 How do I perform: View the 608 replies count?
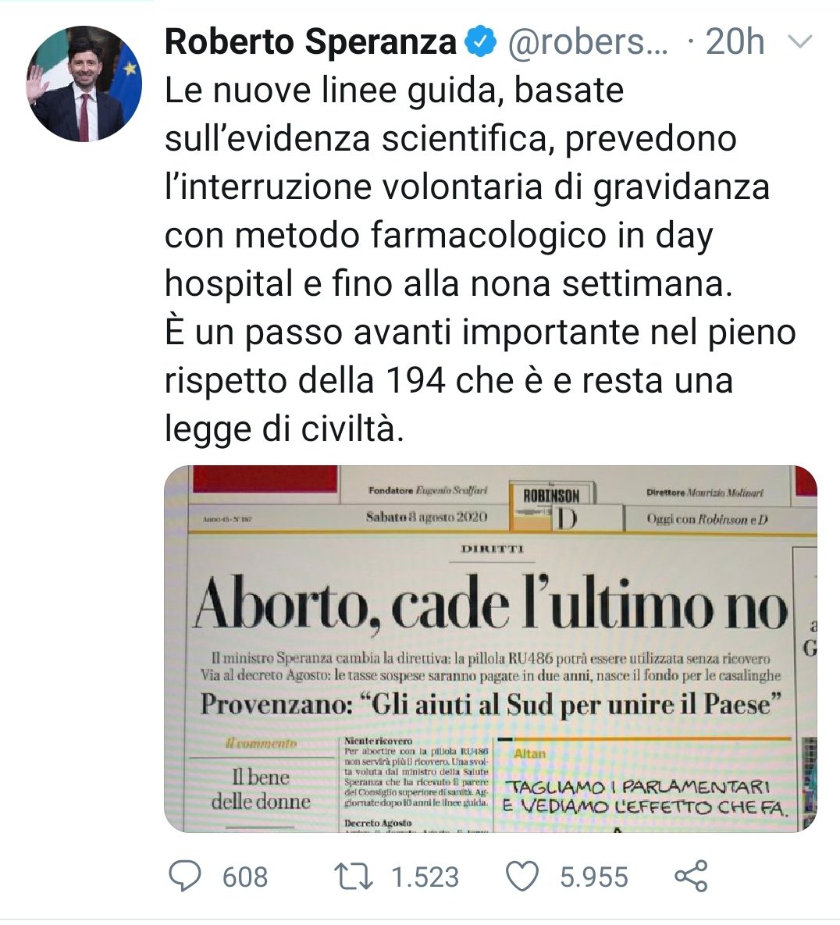pos(245,877)
